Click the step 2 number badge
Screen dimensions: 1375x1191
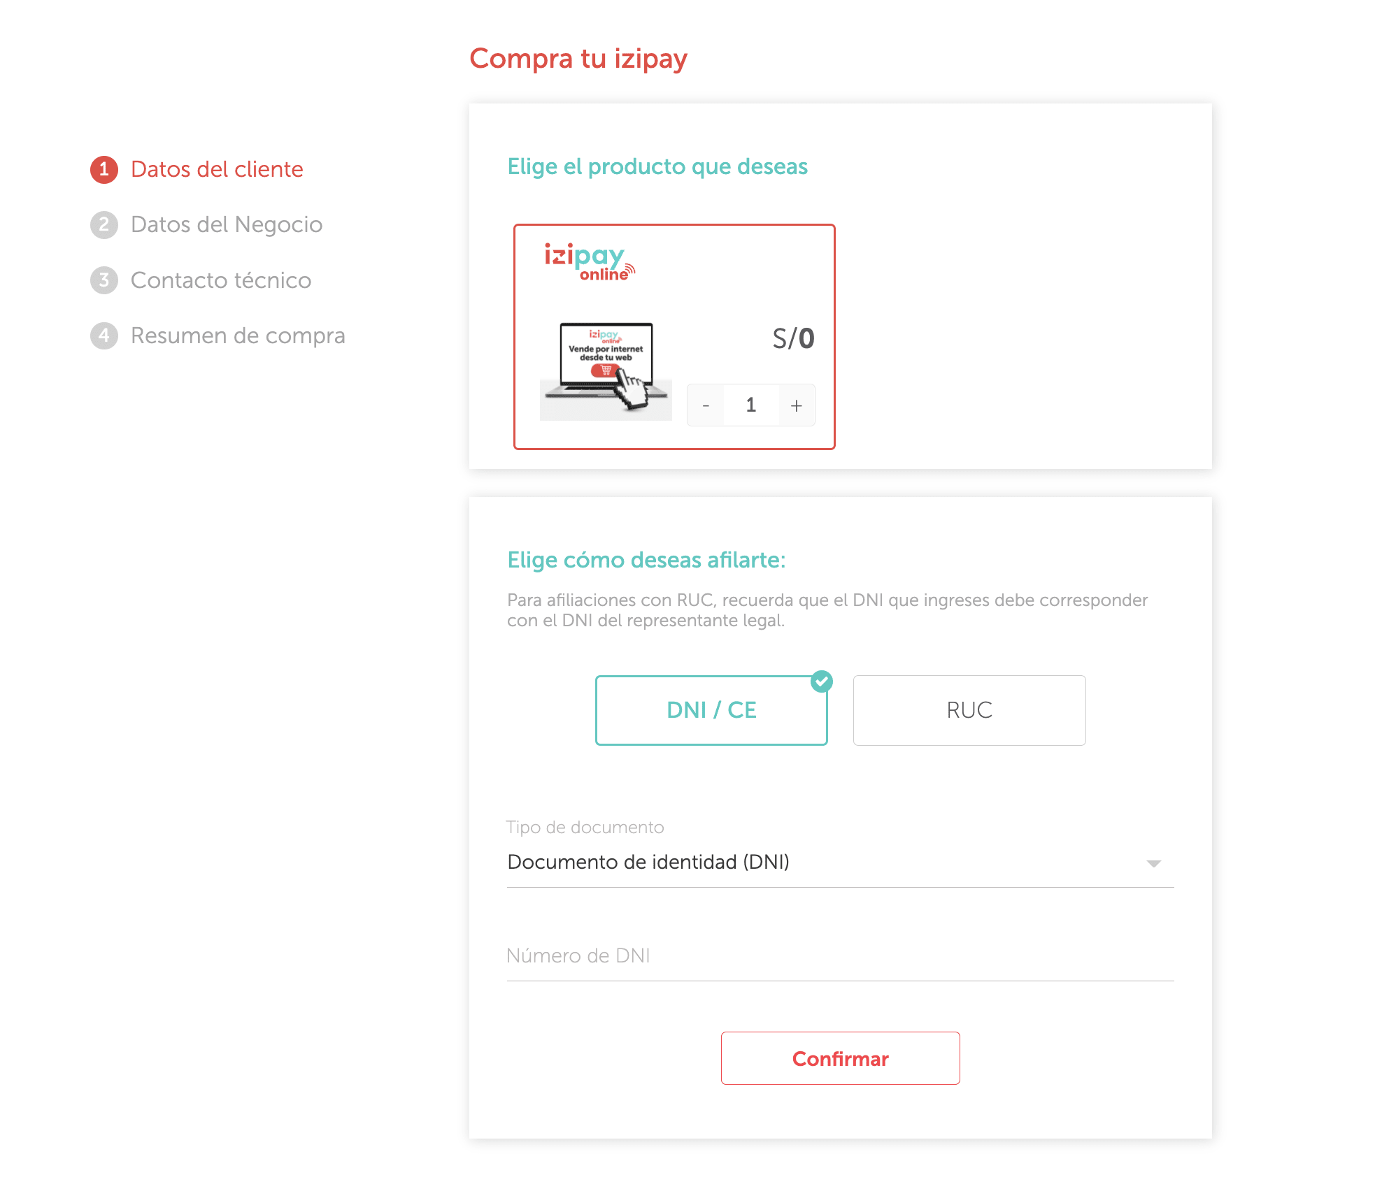[x=104, y=224]
